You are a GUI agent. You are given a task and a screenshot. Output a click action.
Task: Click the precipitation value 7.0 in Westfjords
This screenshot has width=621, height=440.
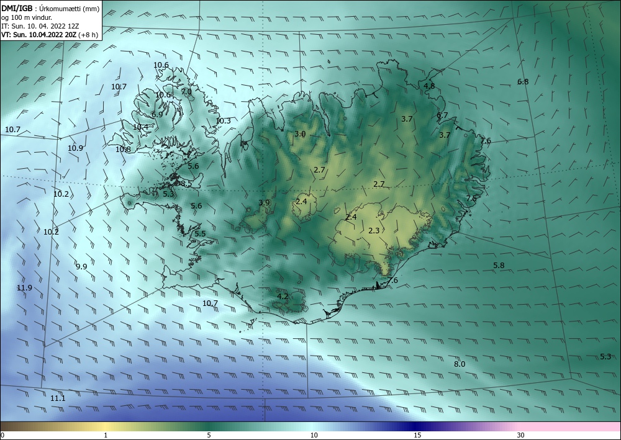click(x=186, y=91)
